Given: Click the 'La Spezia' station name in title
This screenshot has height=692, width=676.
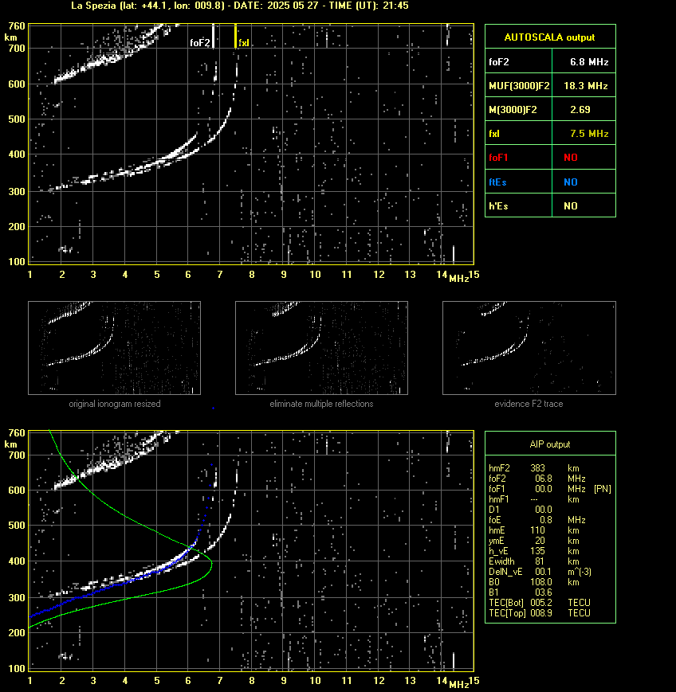Looking at the screenshot, I should point(95,6).
